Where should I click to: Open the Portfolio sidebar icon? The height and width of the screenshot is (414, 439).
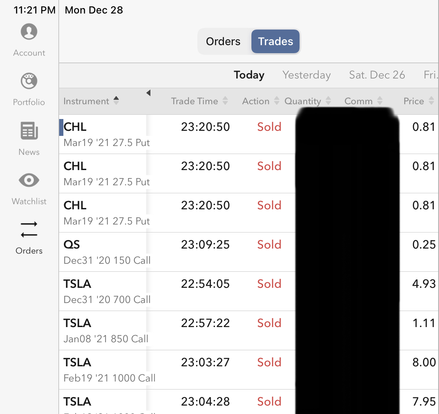29,81
